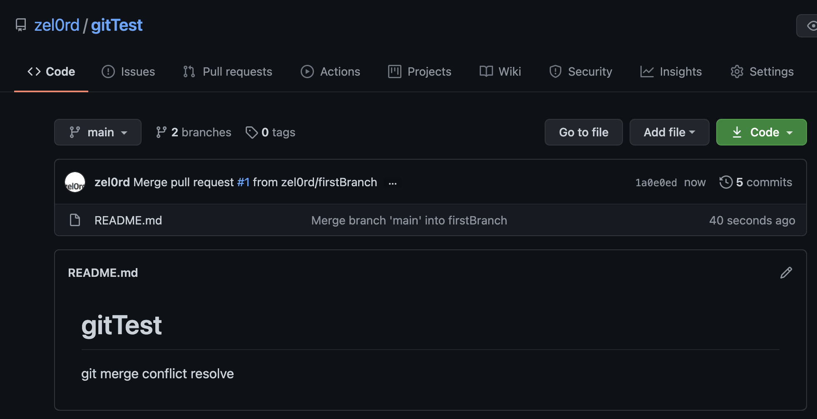Switch to the Code tab
The height and width of the screenshot is (419, 817).
click(51, 71)
